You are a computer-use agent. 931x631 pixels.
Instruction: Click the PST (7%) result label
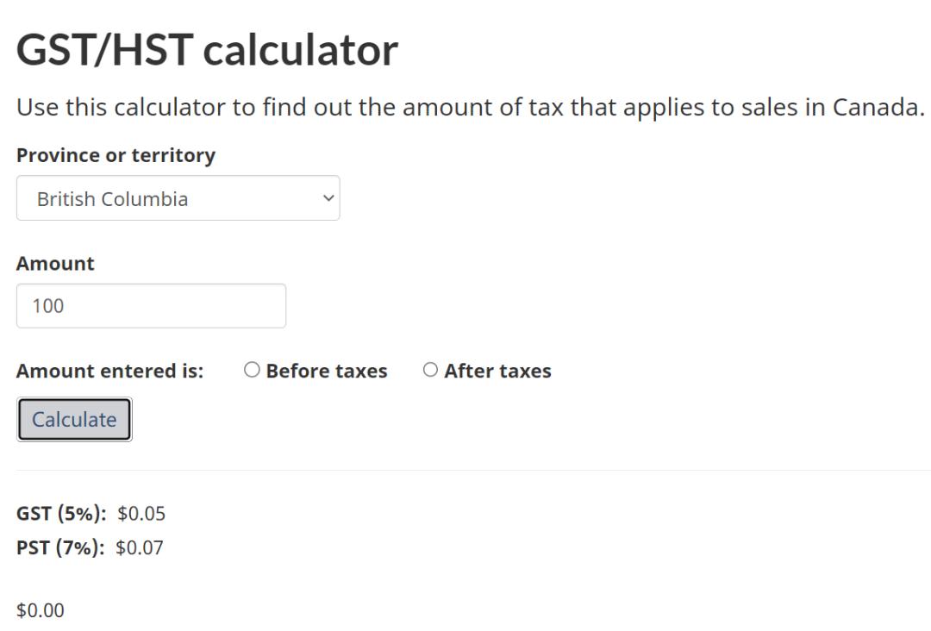click(x=60, y=547)
